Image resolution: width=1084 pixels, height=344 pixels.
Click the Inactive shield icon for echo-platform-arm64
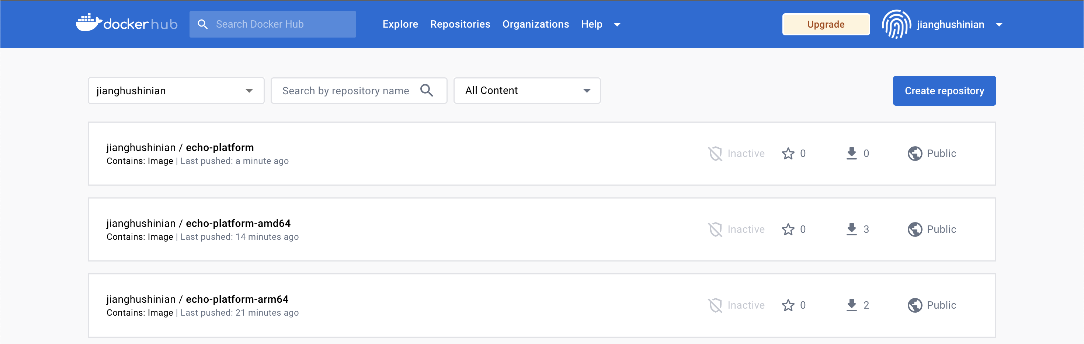715,305
